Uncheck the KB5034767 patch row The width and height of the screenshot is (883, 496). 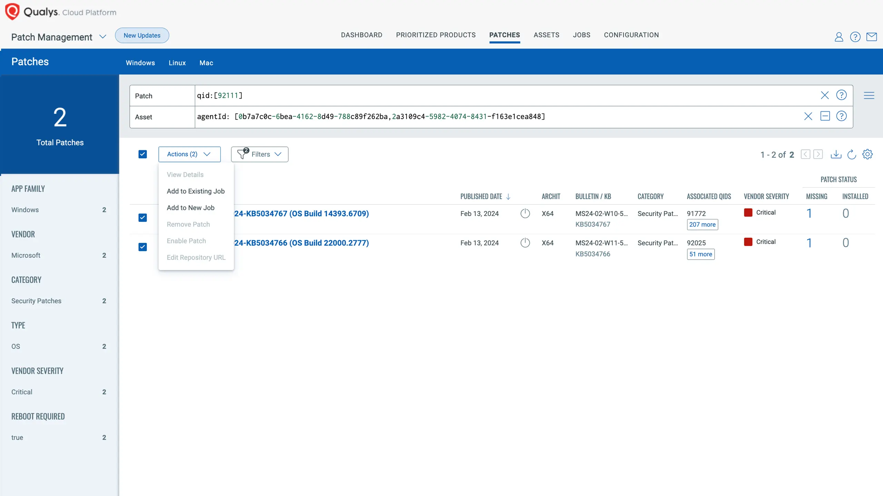(142, 218)
